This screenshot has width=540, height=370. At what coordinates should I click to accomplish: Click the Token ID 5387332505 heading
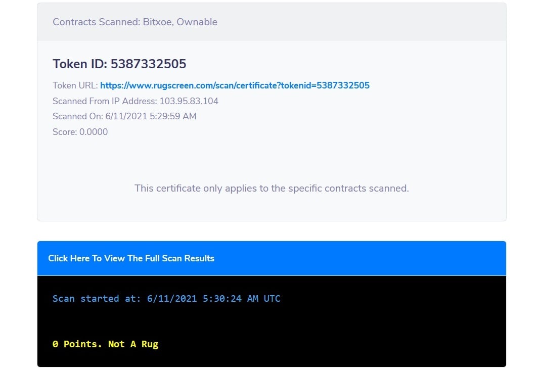(x=119, y=64)
